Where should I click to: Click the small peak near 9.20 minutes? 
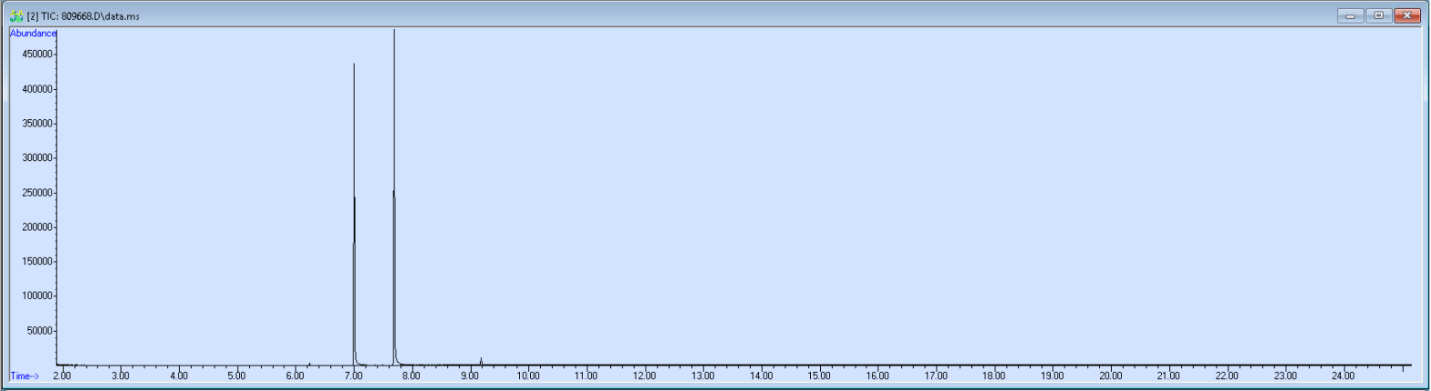point(481,362)
